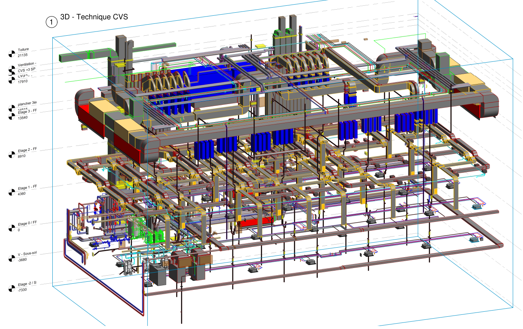Select the 'V - Sous-sol' level name
This screenshot has width=523, height=329.
coord(27,254)
